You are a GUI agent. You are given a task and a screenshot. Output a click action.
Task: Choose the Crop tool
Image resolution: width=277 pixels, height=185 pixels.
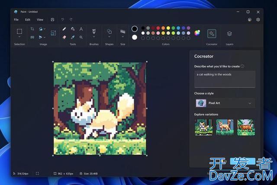tap(32, 29)
